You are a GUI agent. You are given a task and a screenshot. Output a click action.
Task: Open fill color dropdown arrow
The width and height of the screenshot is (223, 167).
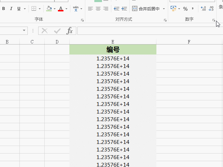(x=54, y=9)
